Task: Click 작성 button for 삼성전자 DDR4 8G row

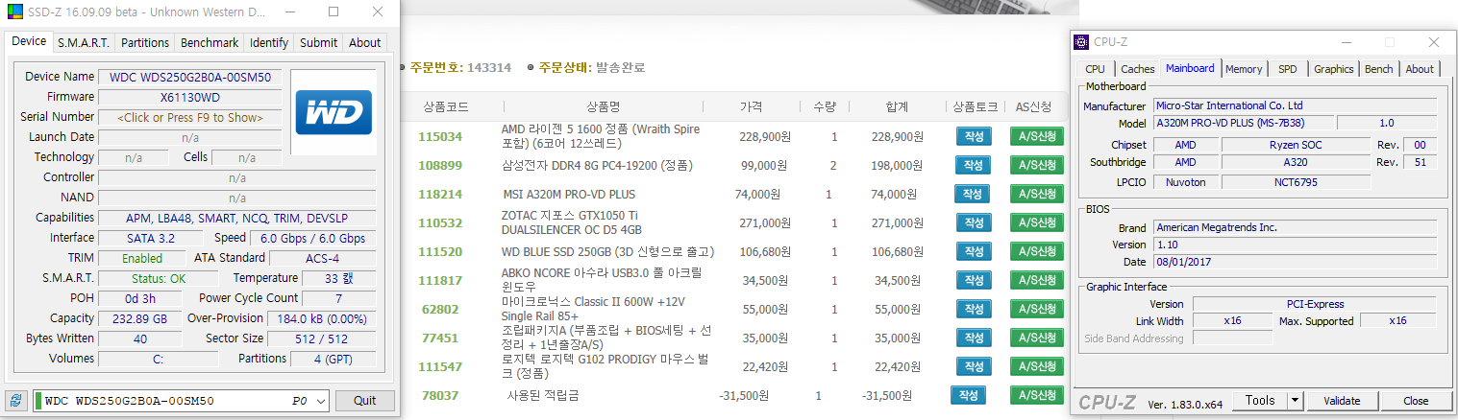Action: coord(974,165)
